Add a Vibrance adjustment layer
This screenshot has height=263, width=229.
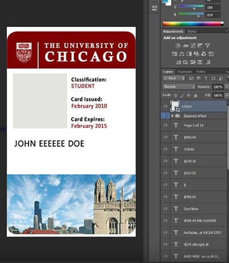click(x=207, y=46)
